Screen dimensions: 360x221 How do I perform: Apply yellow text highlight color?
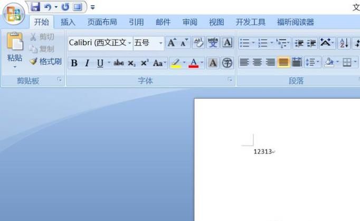[x=176, y=63]
